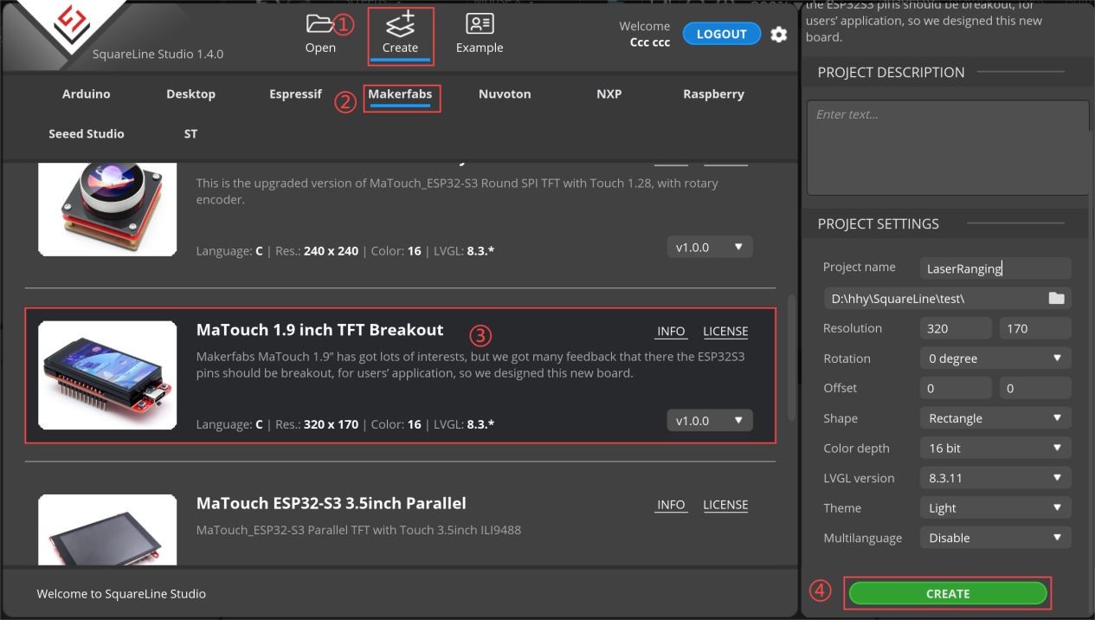Switch to the Example tab
1095x620 pixels.
(480, 35)
